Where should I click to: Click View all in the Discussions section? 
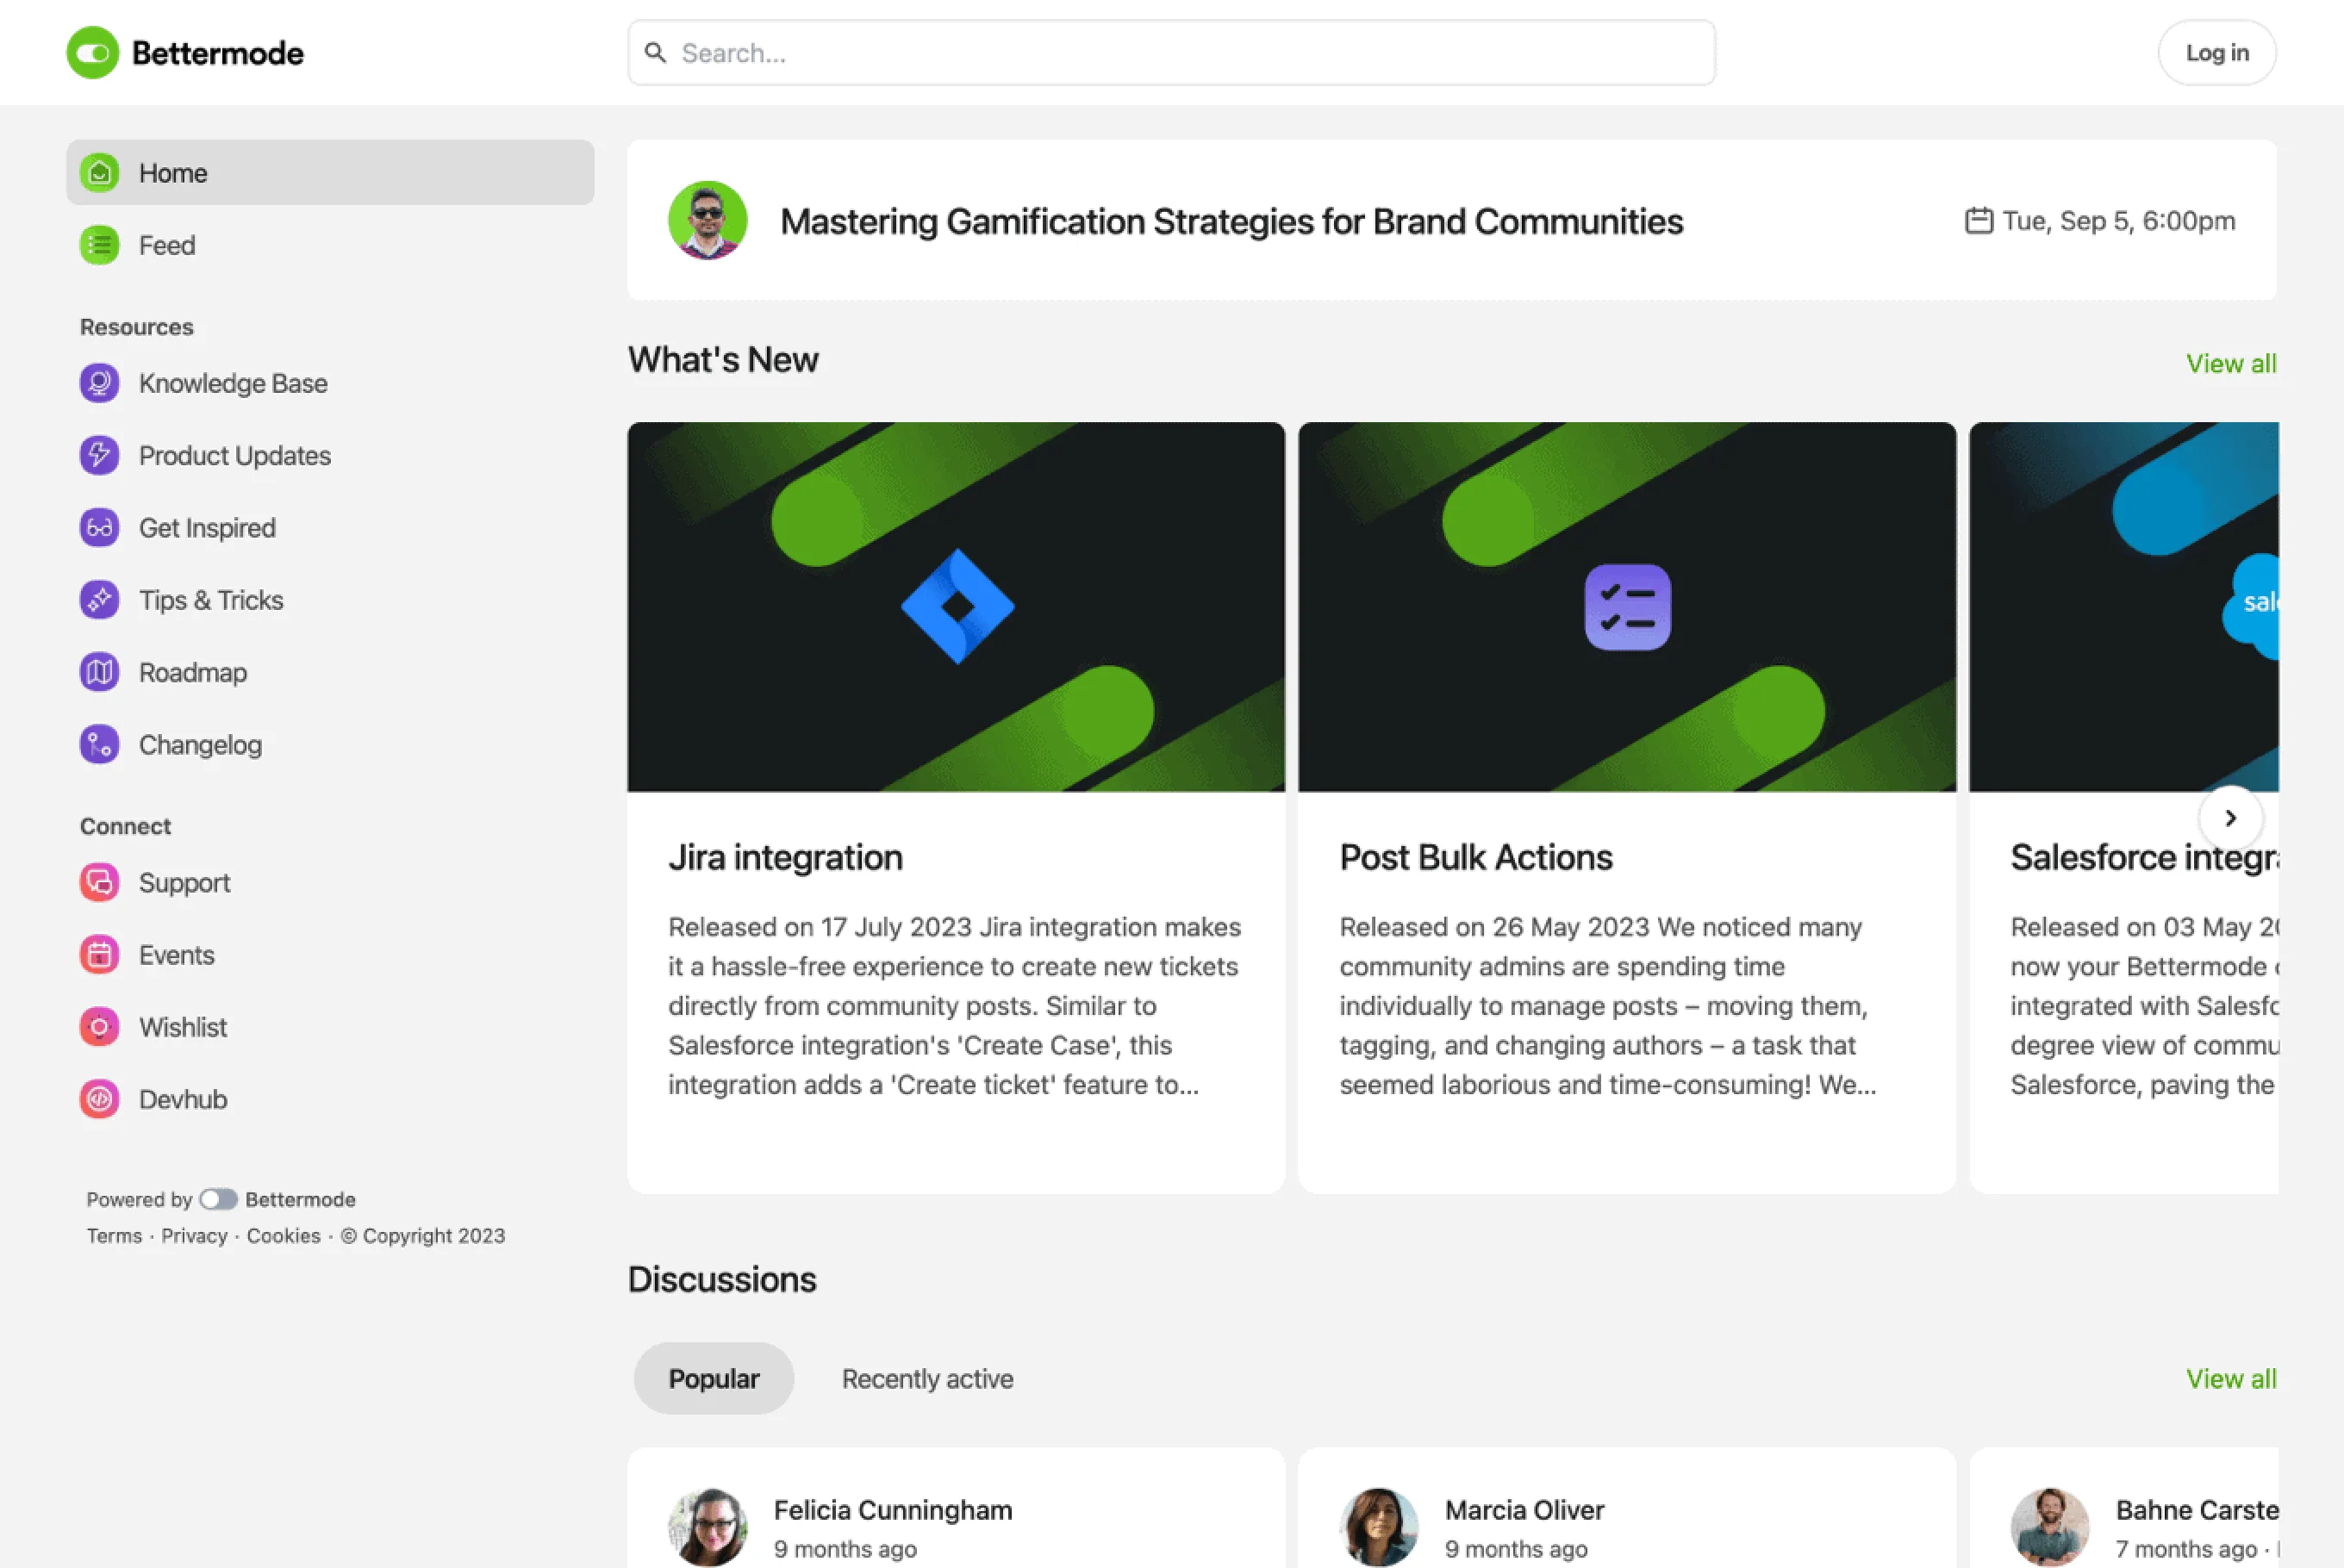2231,1378
